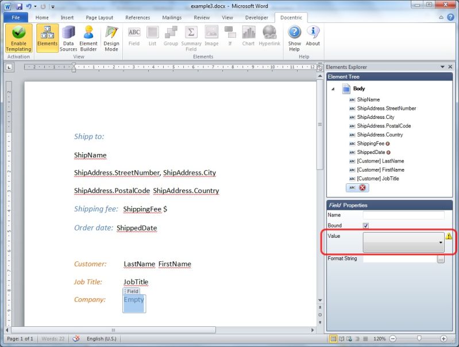The image size is (459, 347).
Task: Click the Format String input field
Action: [x=400, y=259]
